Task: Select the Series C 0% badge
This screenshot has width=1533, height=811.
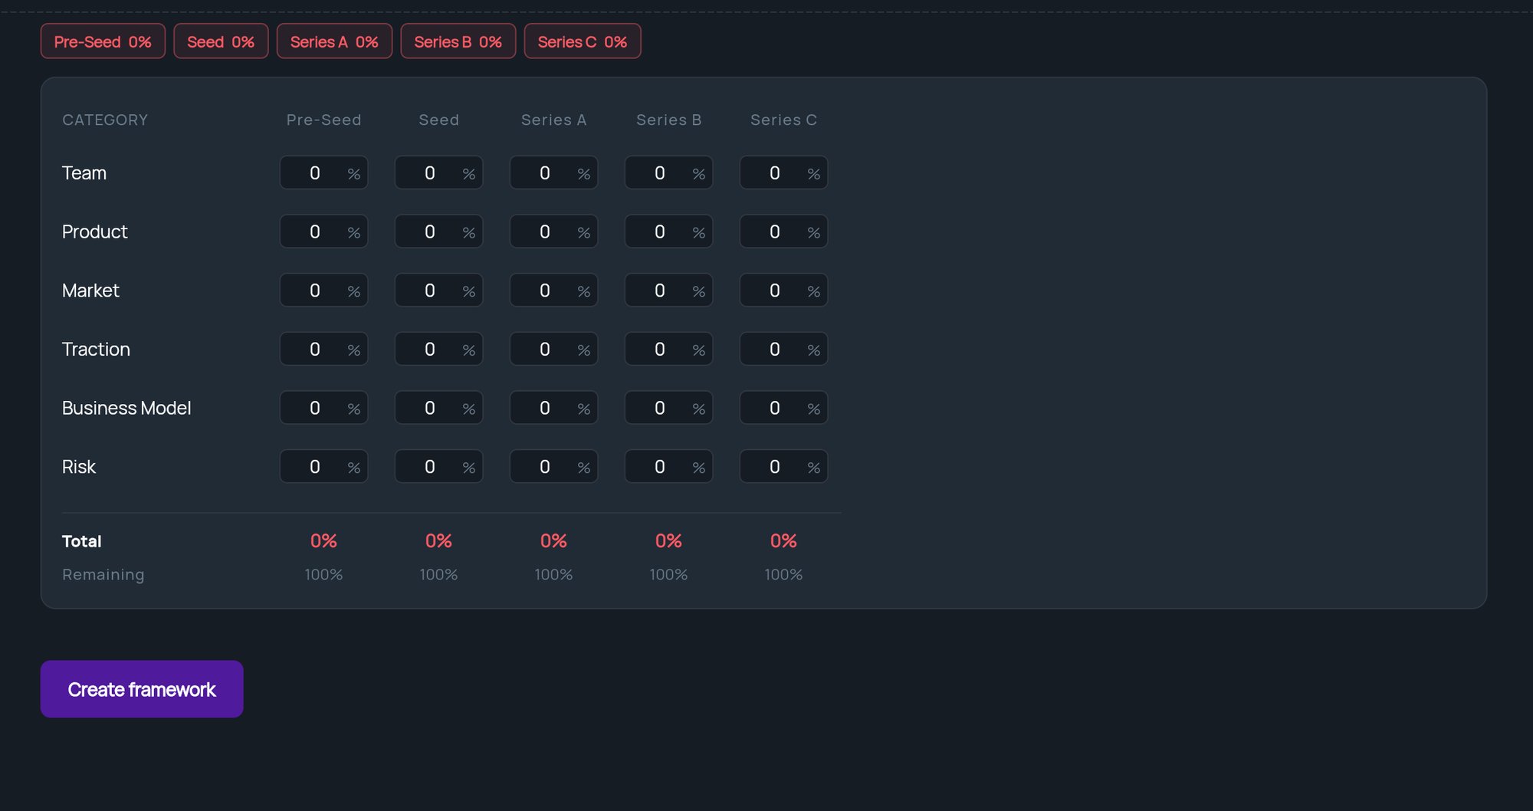Action: pyautogui.click(x=583, y=41)
